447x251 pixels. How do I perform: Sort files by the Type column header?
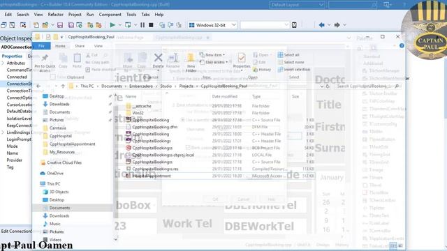256,96
